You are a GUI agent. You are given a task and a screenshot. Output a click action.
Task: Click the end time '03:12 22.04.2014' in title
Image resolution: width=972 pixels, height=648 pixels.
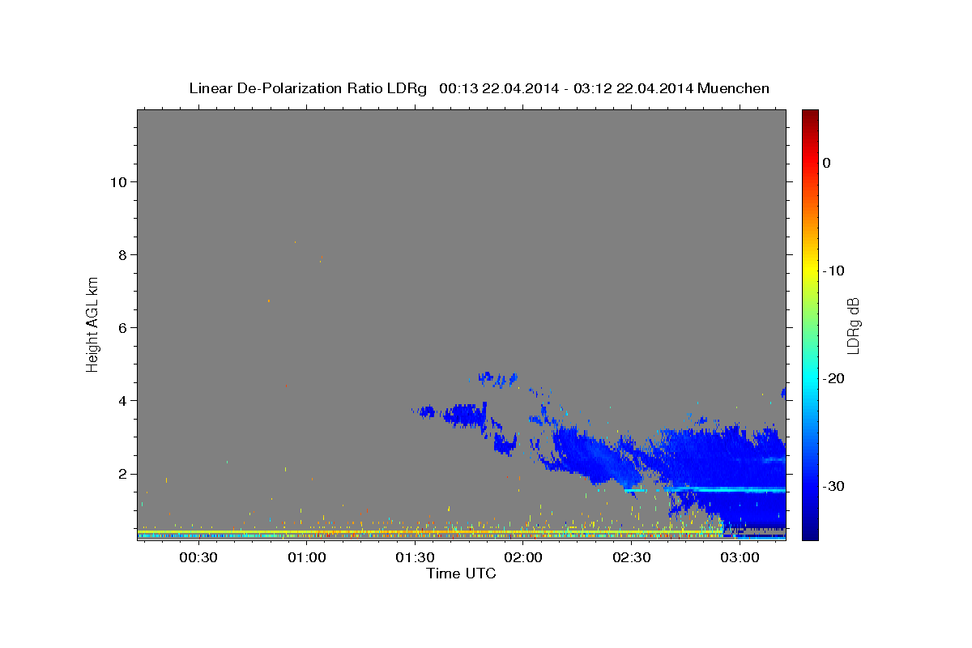click(x=633, y=88)
